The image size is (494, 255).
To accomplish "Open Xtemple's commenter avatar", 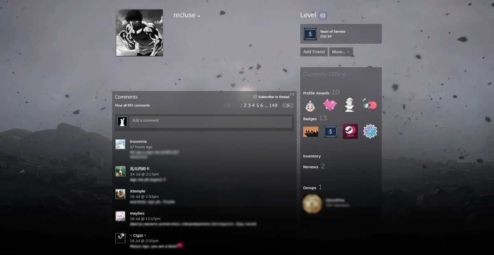I will (x=120, y=194).
